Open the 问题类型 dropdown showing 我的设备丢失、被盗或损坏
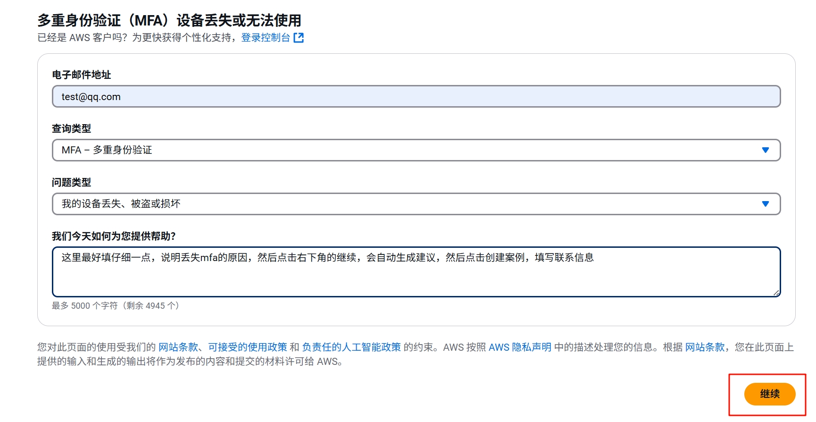Screen dimensions: 816x422 coord(406,204)
